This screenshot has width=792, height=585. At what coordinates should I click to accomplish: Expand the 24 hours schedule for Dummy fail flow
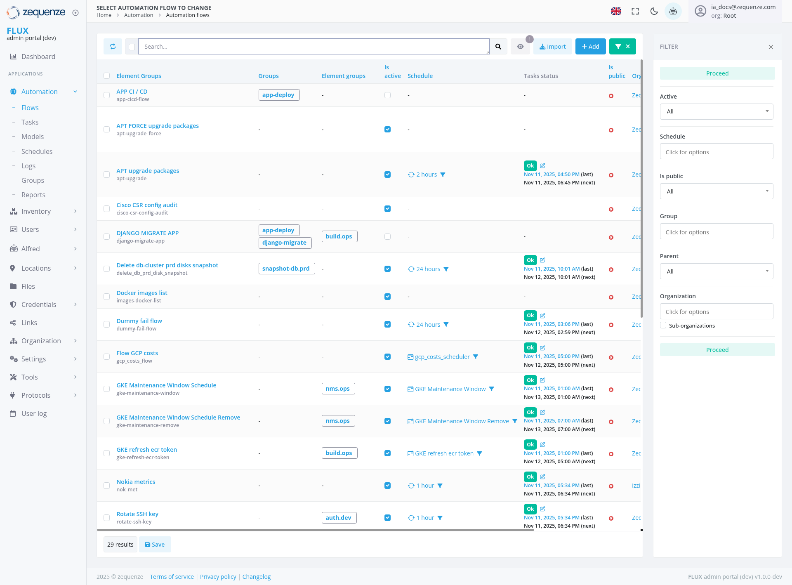pos(446,325)
